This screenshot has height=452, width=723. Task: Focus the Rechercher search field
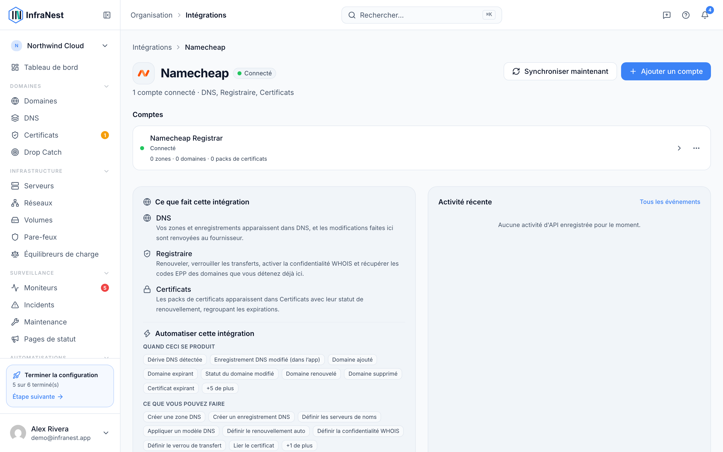(x=421, y=15)
